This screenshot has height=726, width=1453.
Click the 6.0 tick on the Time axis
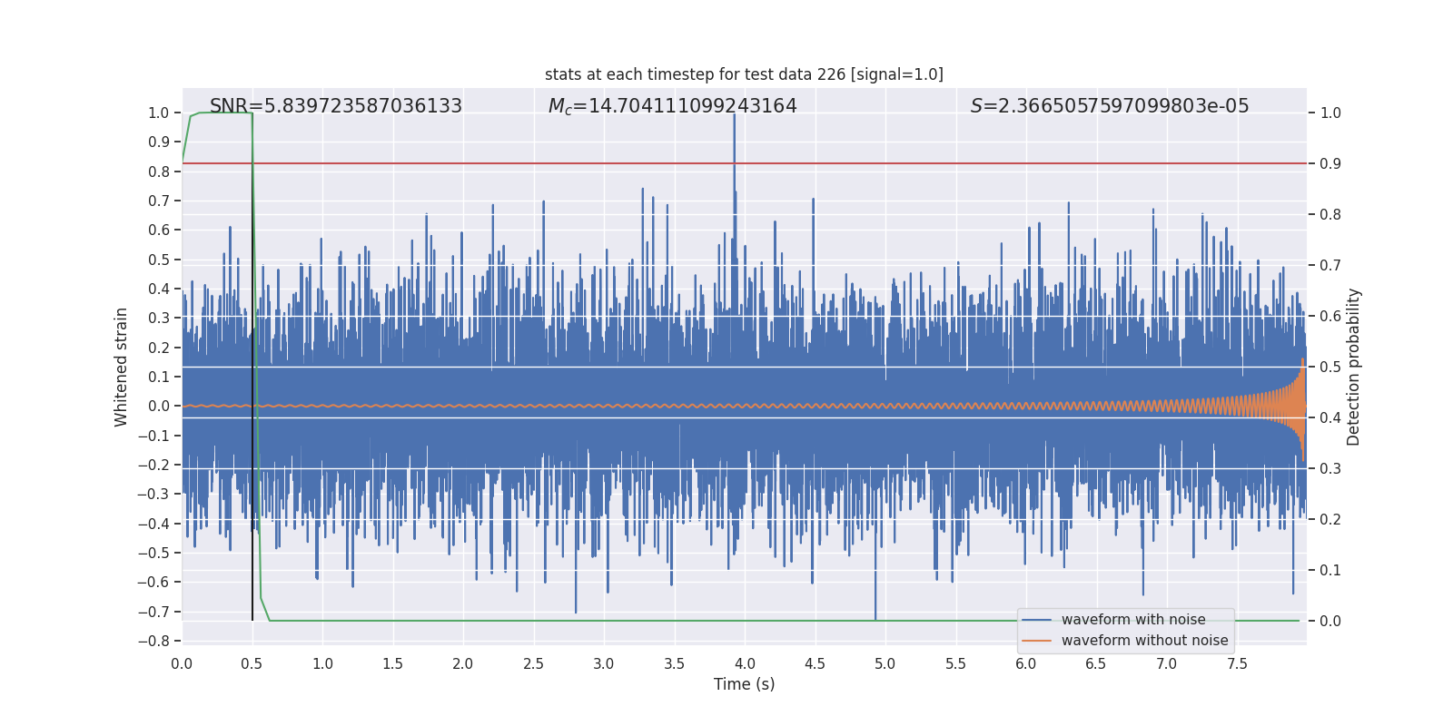tap(1026, 663)
